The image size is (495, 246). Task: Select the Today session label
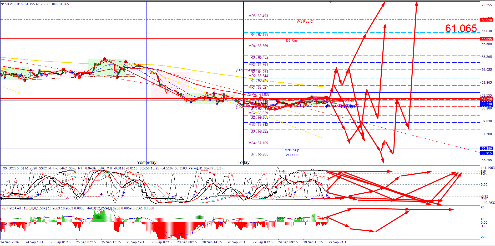244,162
